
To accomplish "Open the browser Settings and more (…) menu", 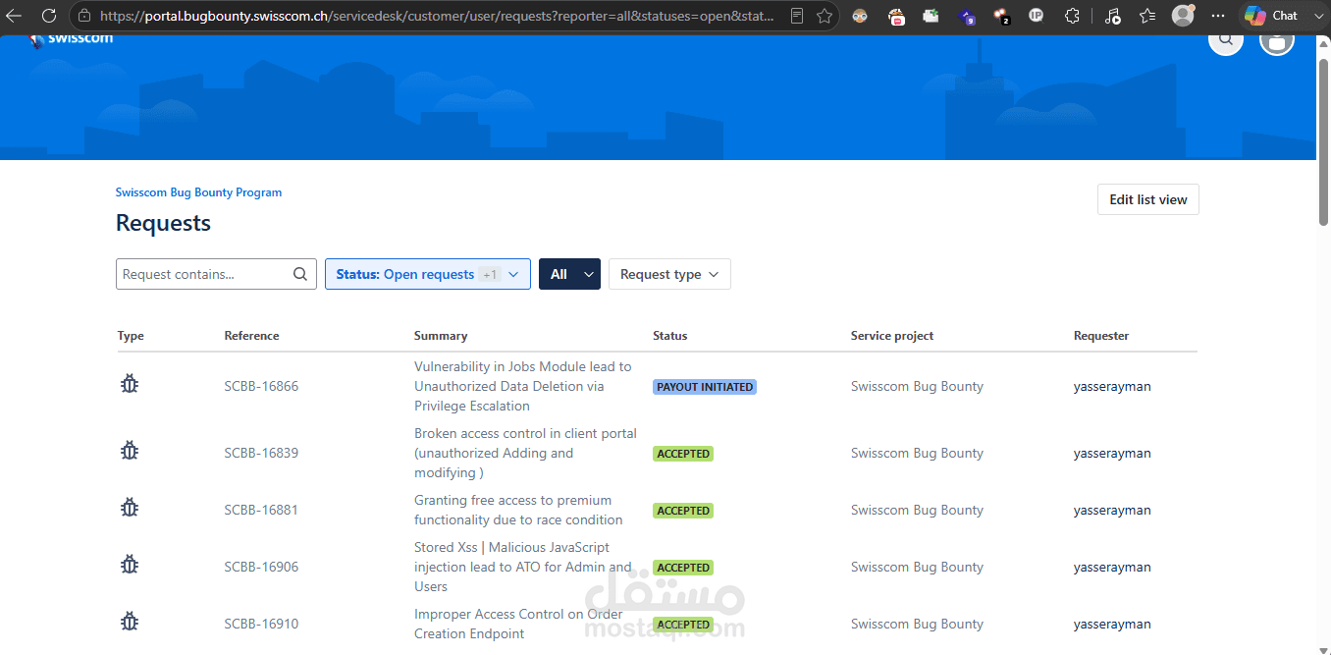I will (1218, 16).
